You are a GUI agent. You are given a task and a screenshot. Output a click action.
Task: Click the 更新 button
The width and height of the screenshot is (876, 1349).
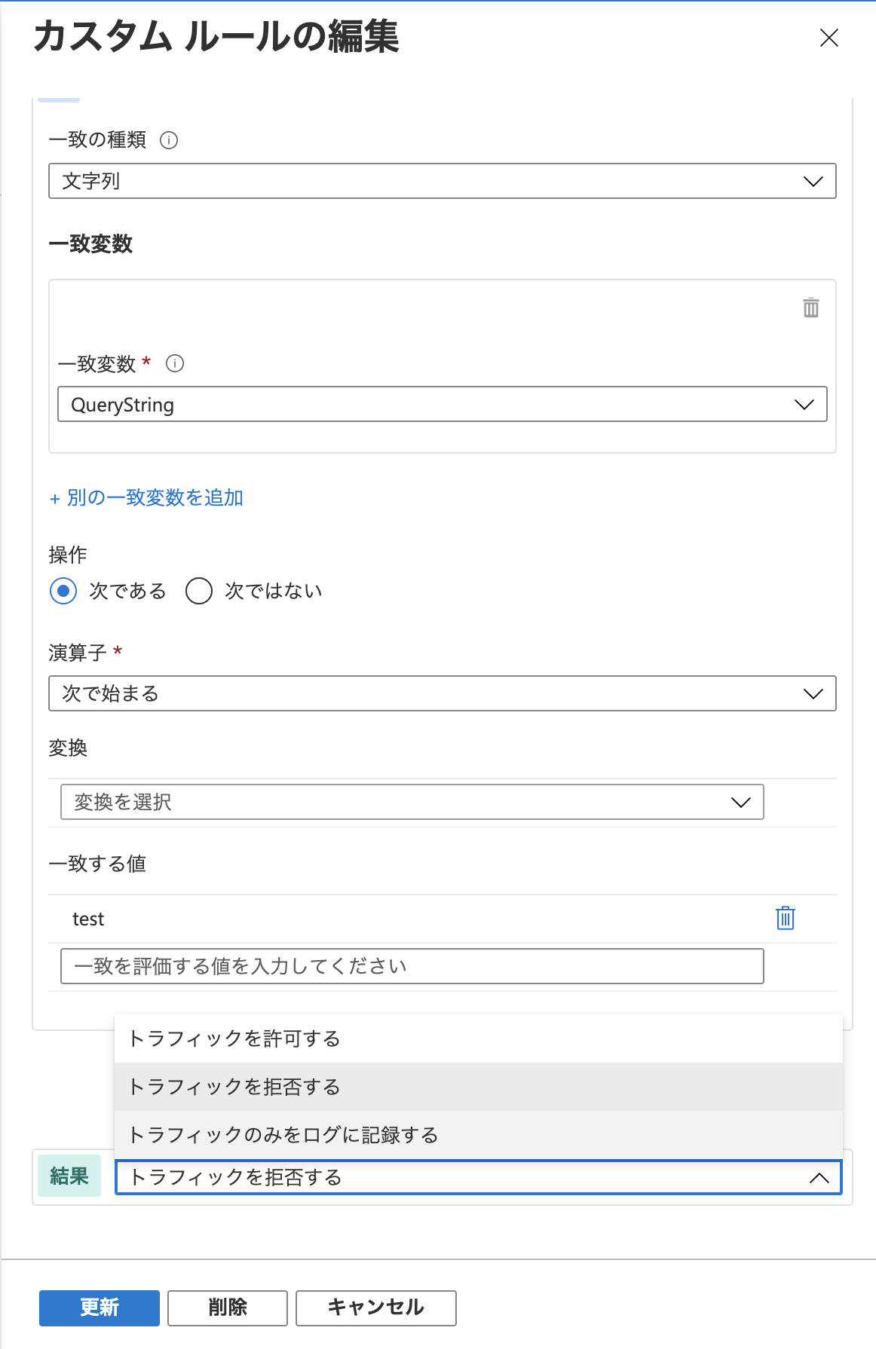click(x=100, y=1308)
